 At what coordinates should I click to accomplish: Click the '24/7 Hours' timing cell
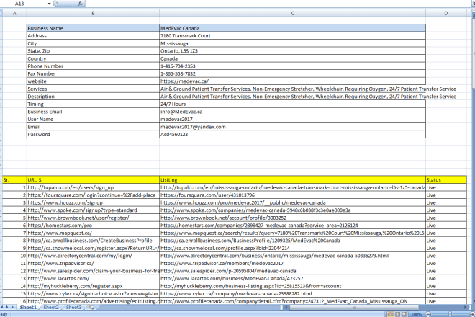(x=292, y=104)
